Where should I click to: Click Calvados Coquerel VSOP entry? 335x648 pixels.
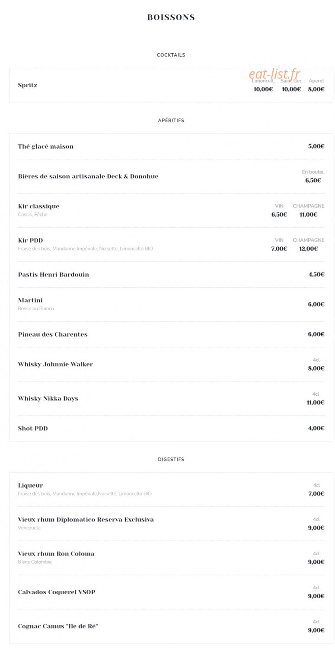(57, 592)
